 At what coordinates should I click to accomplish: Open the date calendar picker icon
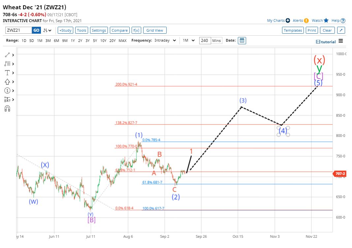242,41
